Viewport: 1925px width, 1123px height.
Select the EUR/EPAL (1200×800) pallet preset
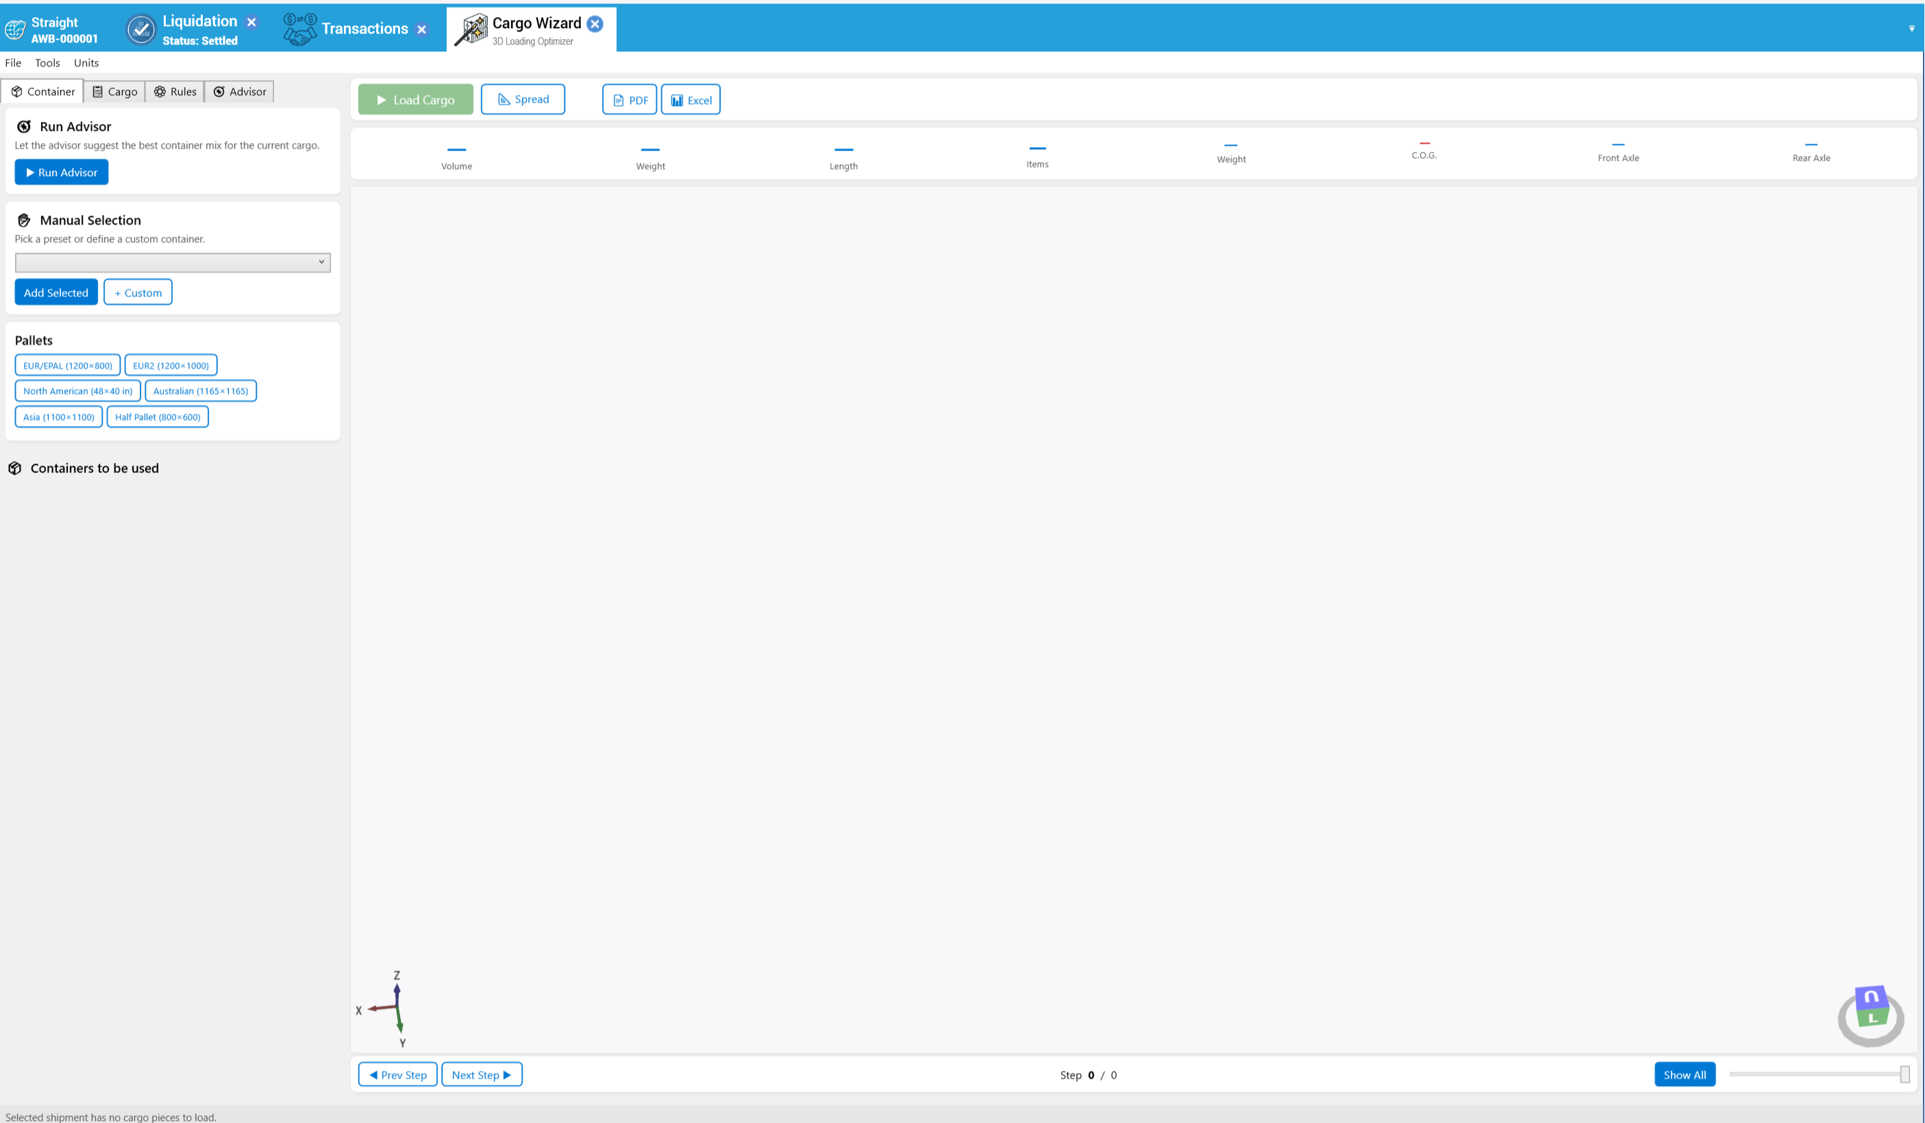pyautogui.click(x=68, y=366)
